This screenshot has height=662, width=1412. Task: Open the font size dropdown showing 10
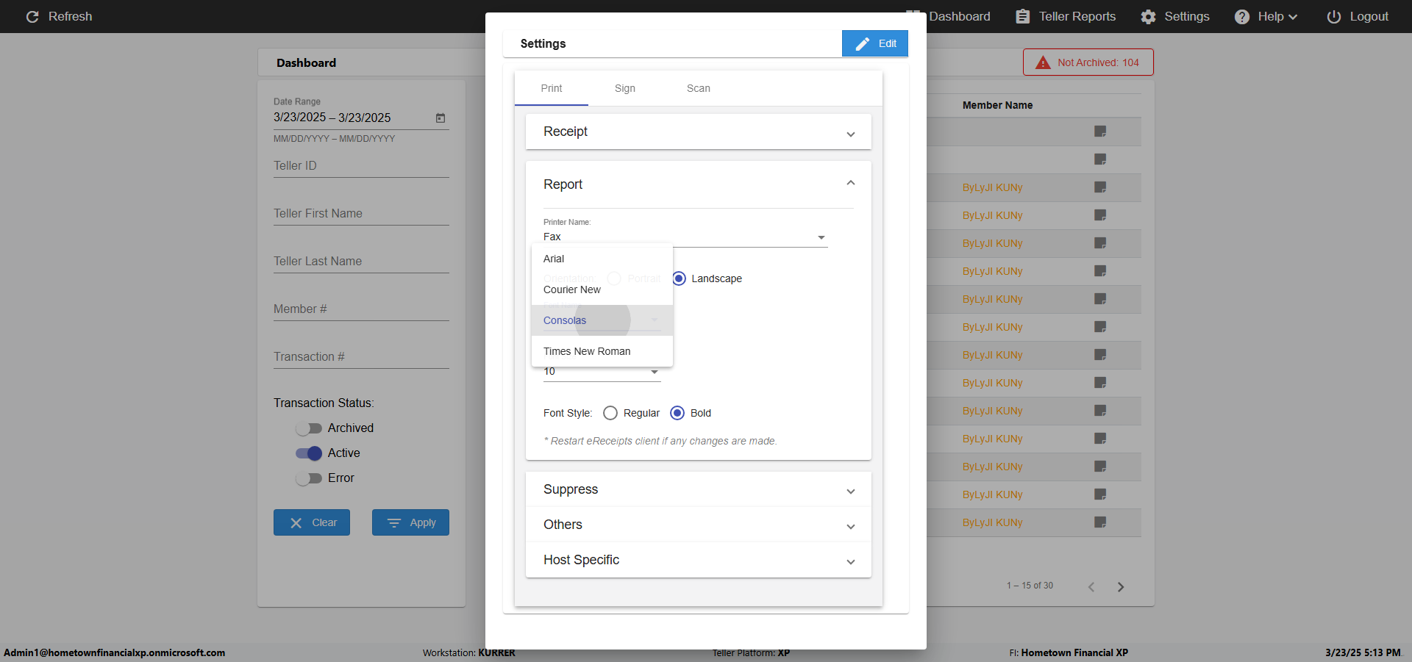coord(602,373)
